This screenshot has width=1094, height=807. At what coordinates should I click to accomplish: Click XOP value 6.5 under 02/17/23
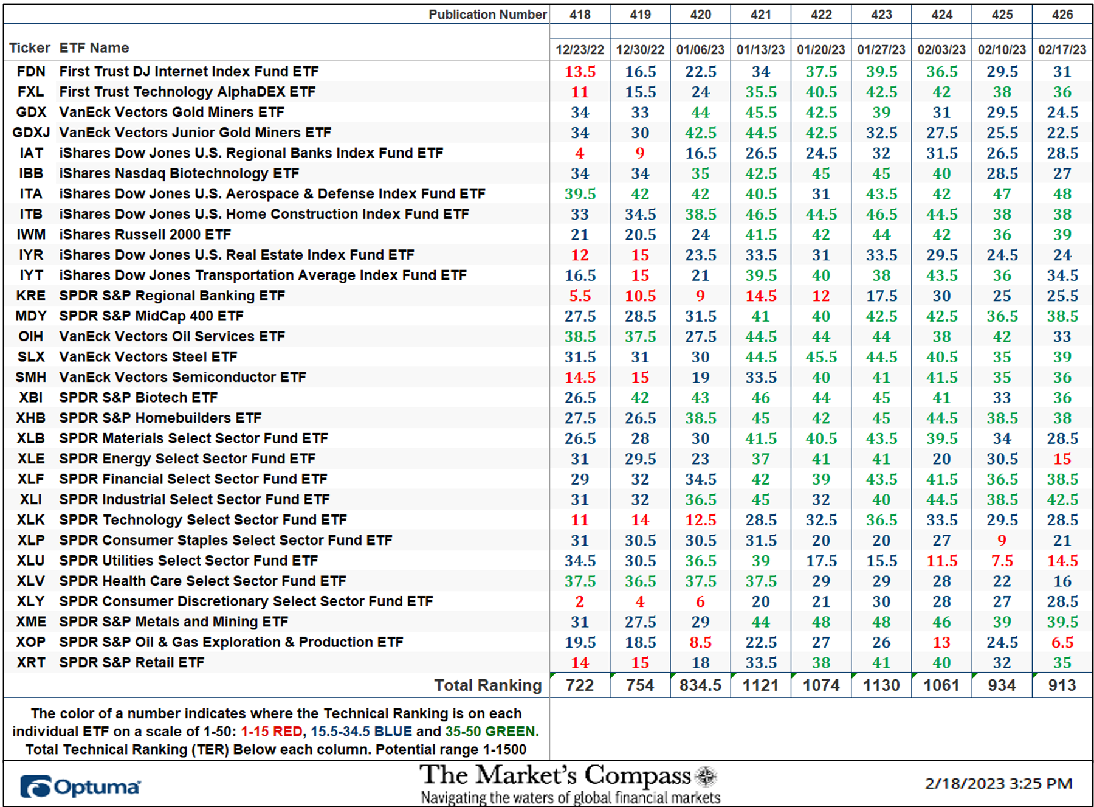[1062, 642]
